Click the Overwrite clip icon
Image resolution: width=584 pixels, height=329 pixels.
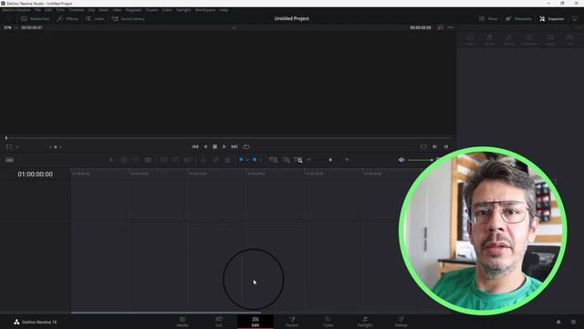tap(175, 160)
